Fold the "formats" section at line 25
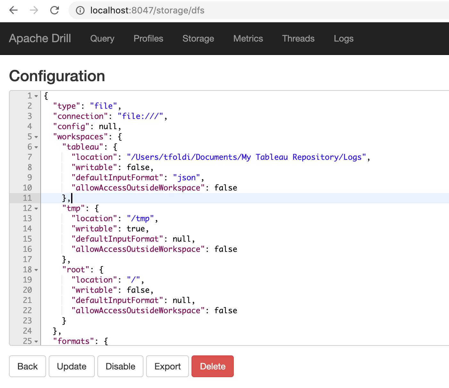Screen dimensions: 449x388 (x=36, y=341)
